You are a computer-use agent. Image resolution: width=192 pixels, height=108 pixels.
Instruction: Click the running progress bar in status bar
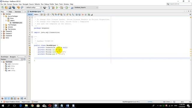[151, 102]
